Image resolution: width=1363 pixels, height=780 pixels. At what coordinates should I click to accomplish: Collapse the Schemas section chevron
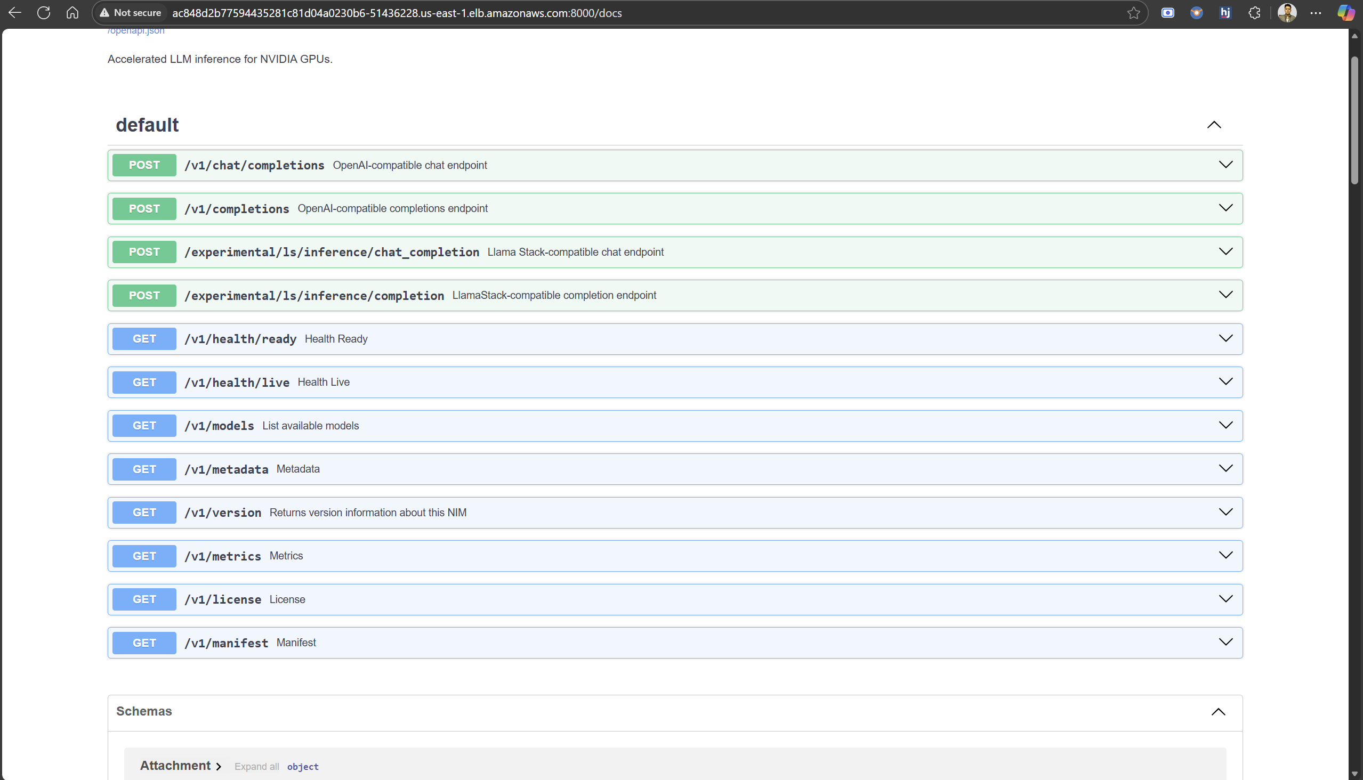click(x=1218, y=711)
